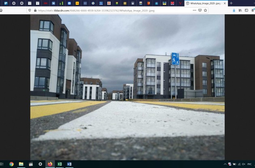Expand hidden system tray icons chevron

tap(225, 164)
